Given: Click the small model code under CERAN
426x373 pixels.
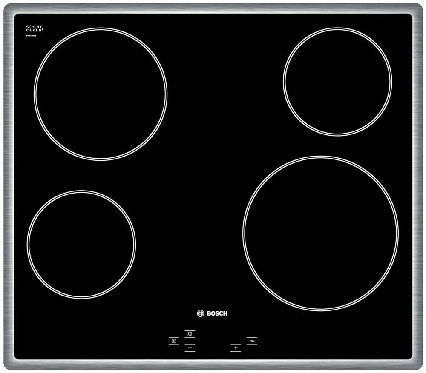Looking at the screenshot, I should coord(31,36).
